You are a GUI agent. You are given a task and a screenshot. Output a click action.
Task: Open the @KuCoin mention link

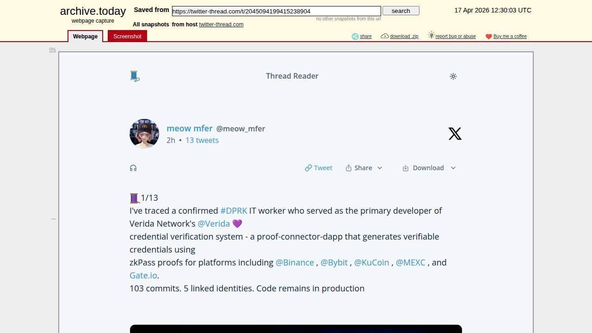point(371,262)
